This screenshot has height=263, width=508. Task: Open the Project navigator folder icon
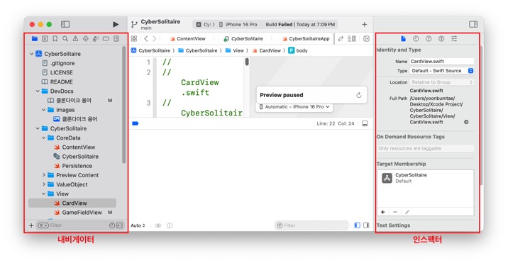pyautogui.click(x=35, y=38)
